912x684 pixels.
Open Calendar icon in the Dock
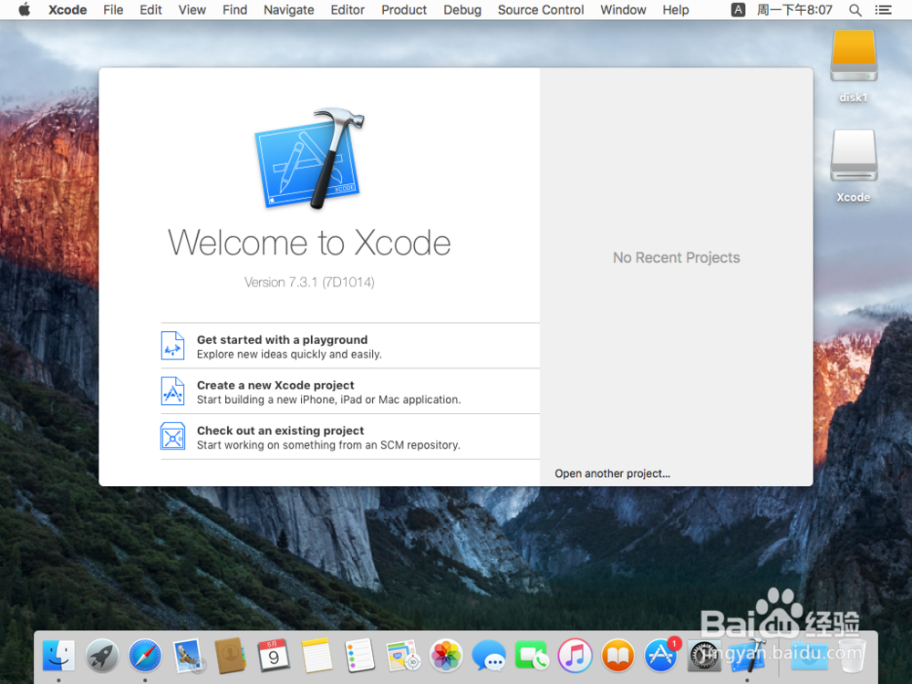pyautogui.click(x=274, y=656)
